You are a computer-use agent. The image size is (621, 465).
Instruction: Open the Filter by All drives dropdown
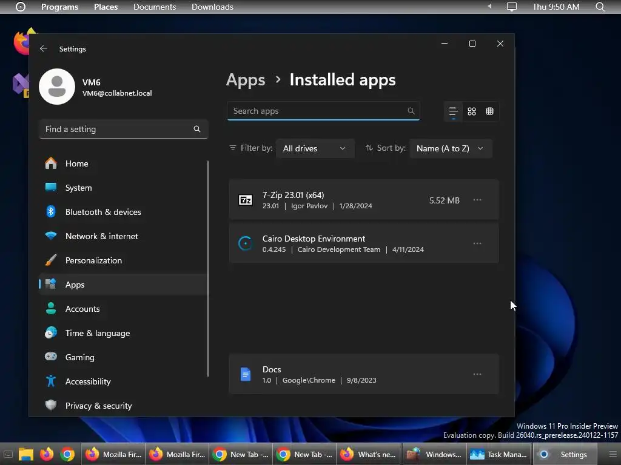tap(315, 148)
